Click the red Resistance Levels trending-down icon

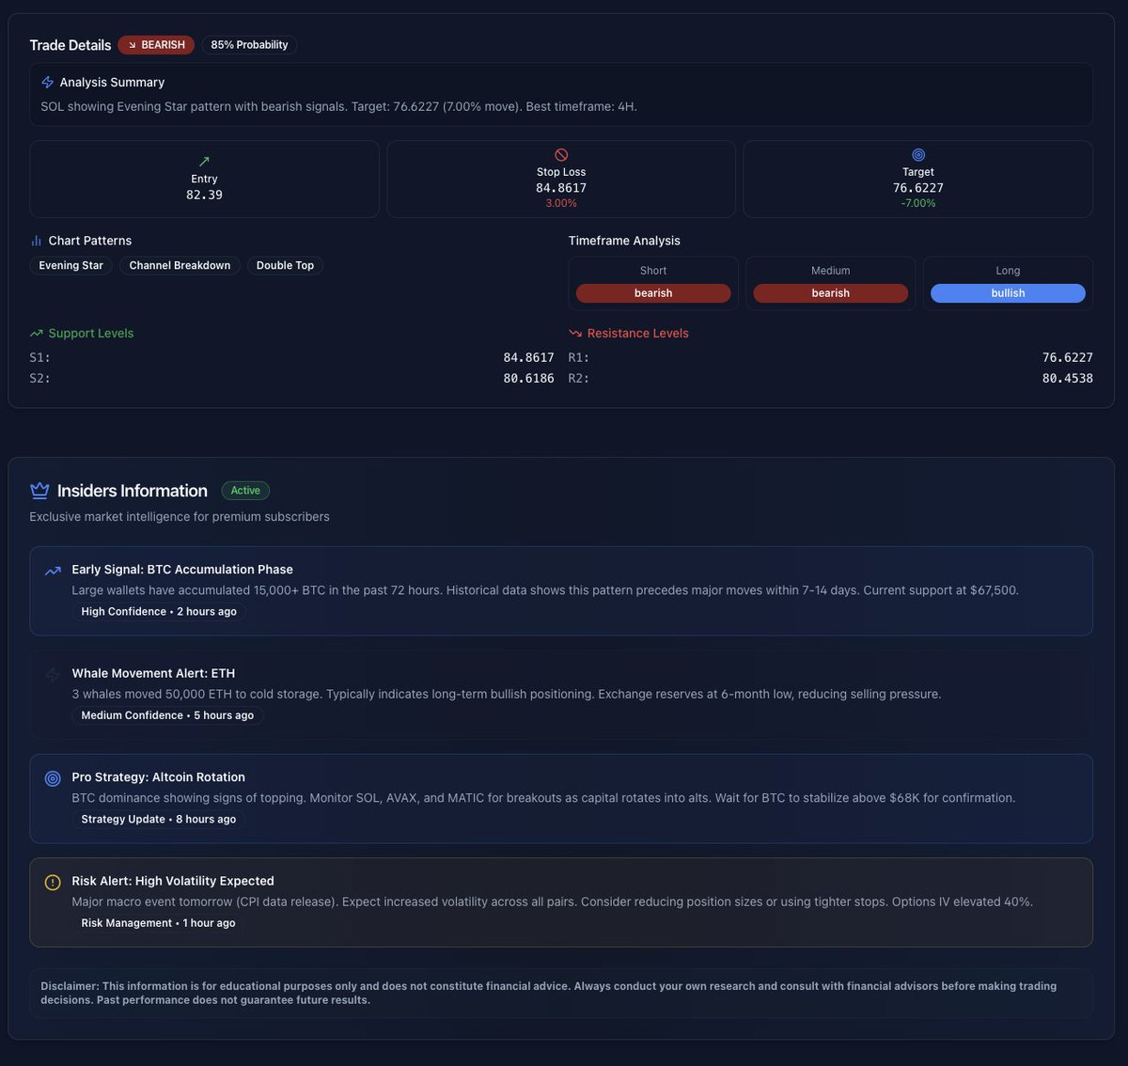tap(575, 333)
